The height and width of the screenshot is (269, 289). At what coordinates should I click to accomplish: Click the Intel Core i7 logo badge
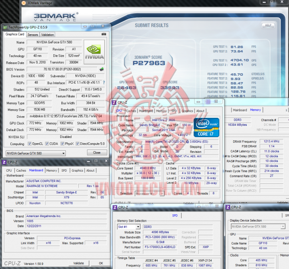[x=206, y=127]
